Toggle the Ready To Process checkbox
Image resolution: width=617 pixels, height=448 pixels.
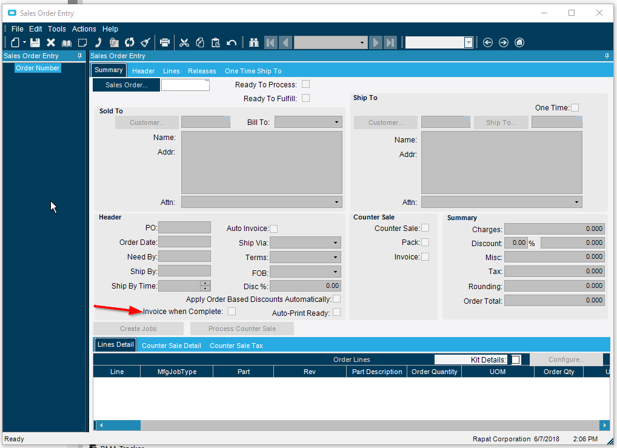[x=306, y=84]
